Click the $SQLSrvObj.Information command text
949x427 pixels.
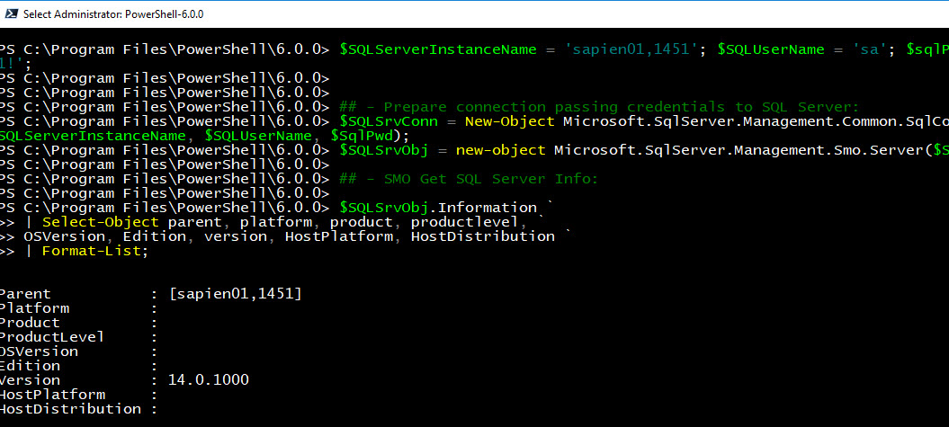(x=438, y=208)
